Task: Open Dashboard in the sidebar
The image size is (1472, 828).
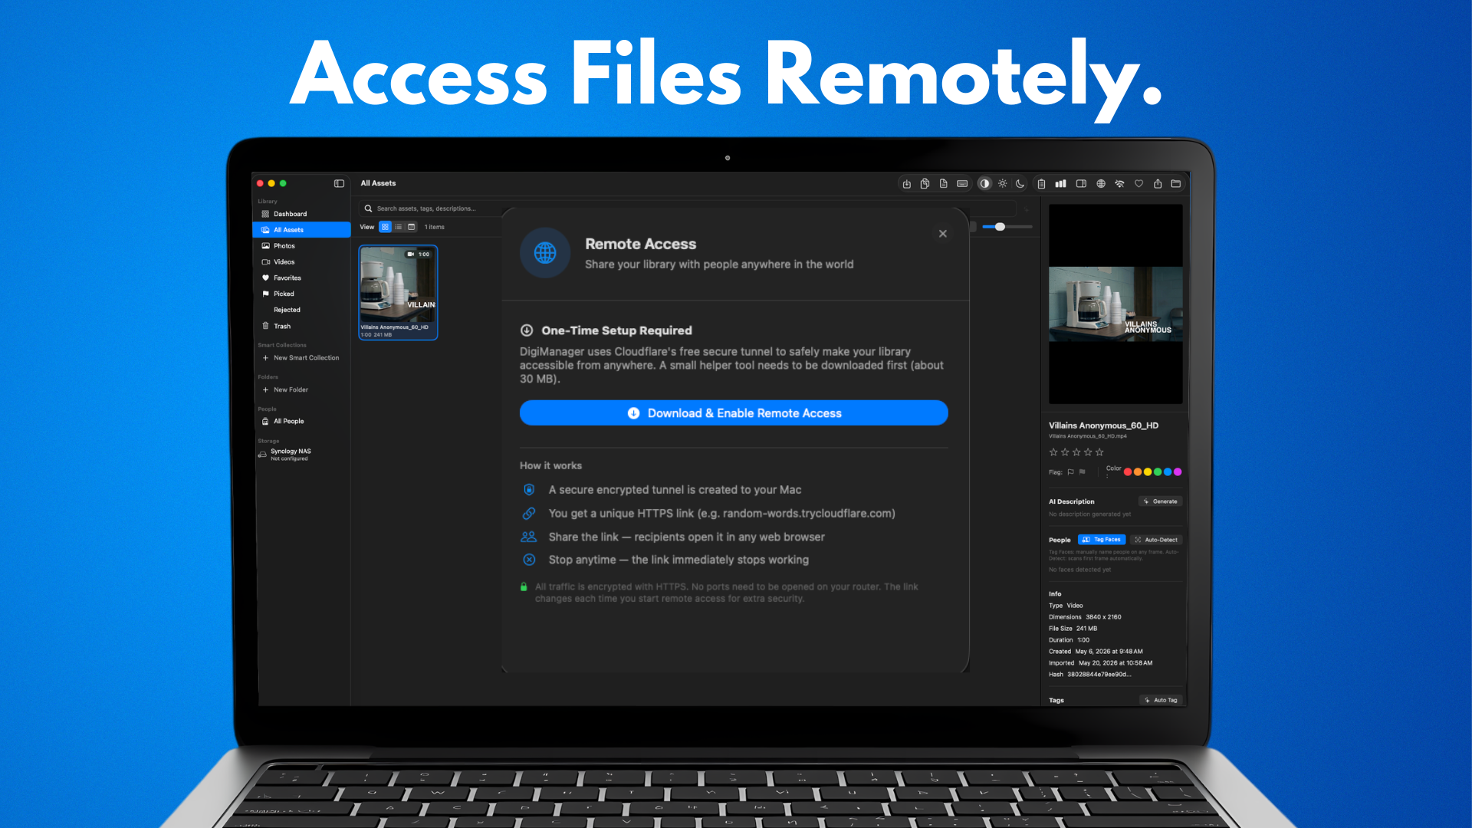Action: [301, 214]
